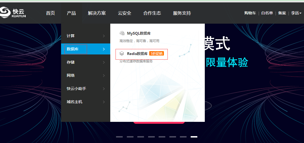
Task: Expand the 李远 user dropdown
Action: point(296,13)
